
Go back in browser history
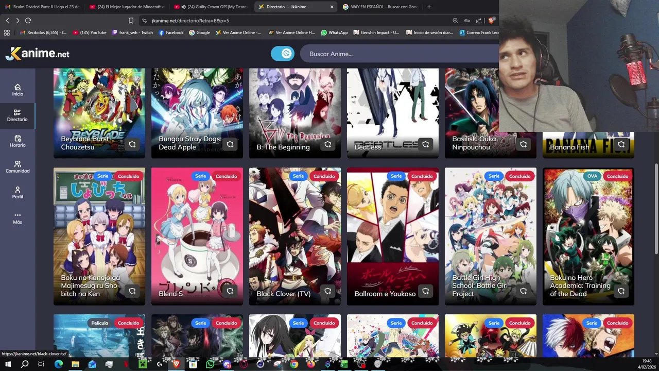(x=7, y=21)
